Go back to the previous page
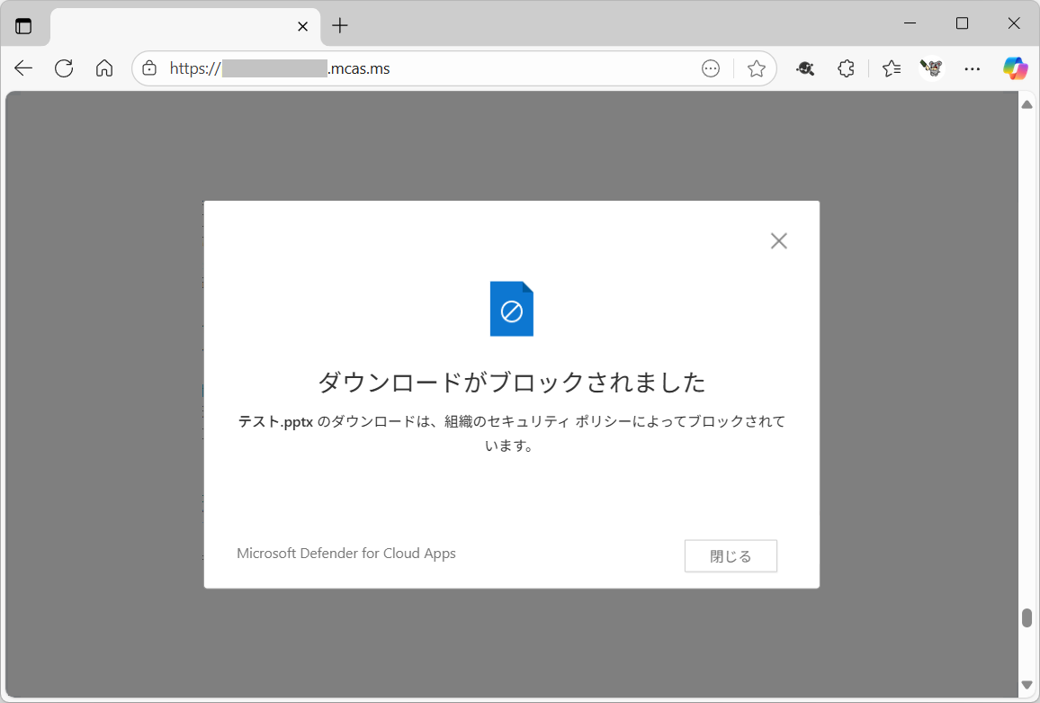 23,68
